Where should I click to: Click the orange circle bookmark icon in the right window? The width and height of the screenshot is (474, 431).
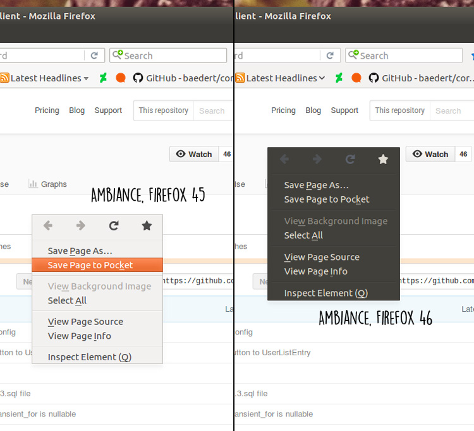coord(356,78)
